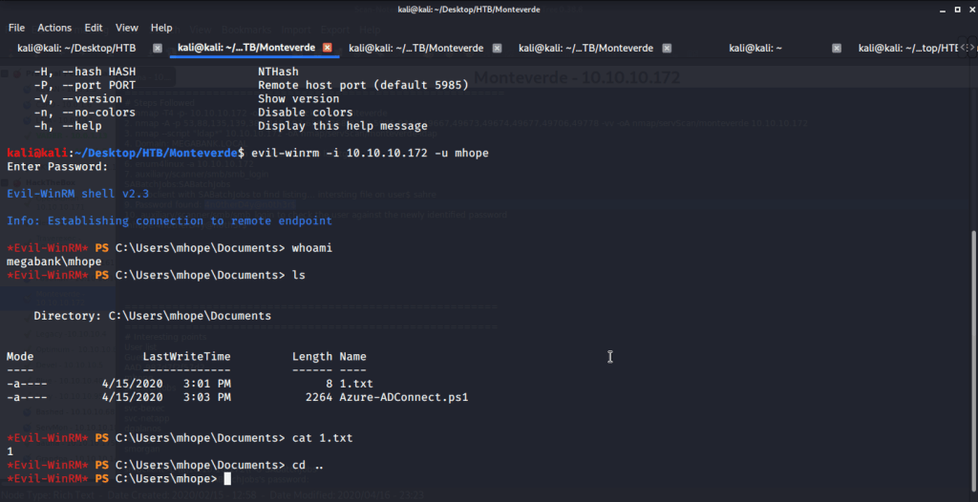Switch to the "kali@kali: ~" tab
The image size is (978, 502).
[755, 48]
